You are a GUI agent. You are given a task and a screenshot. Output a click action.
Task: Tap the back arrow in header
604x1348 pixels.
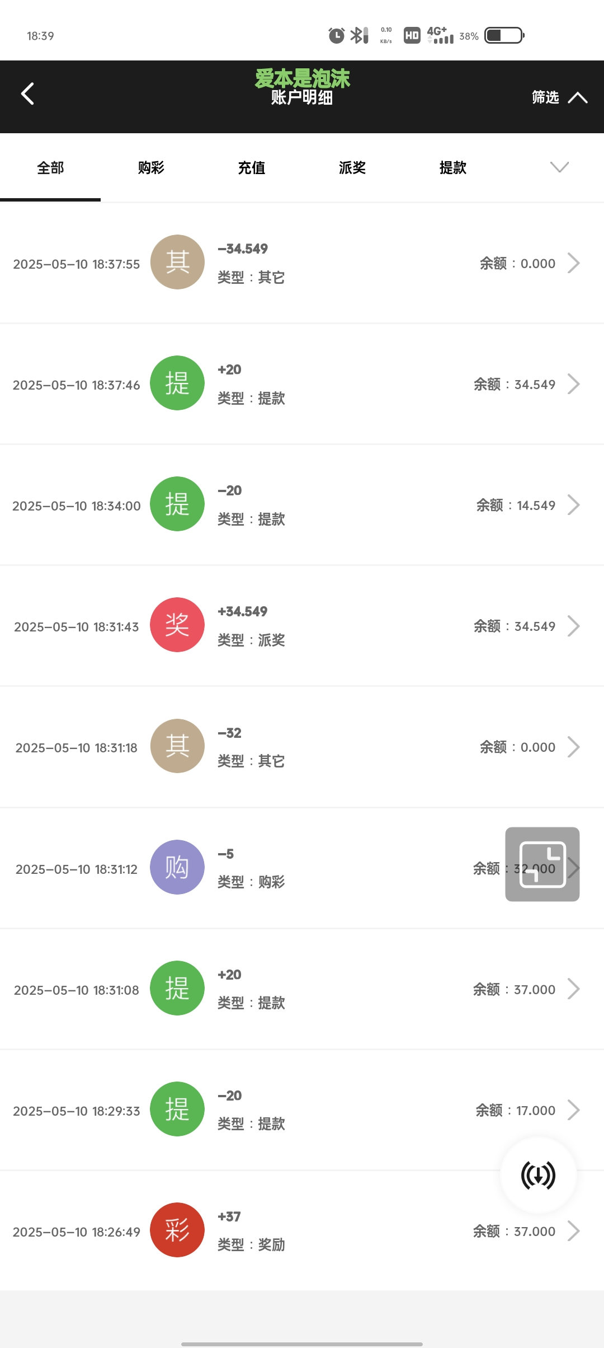27,94
